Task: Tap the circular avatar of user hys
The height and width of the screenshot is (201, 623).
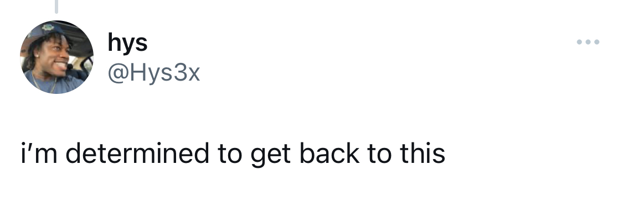Action: (x=57, y=57)
